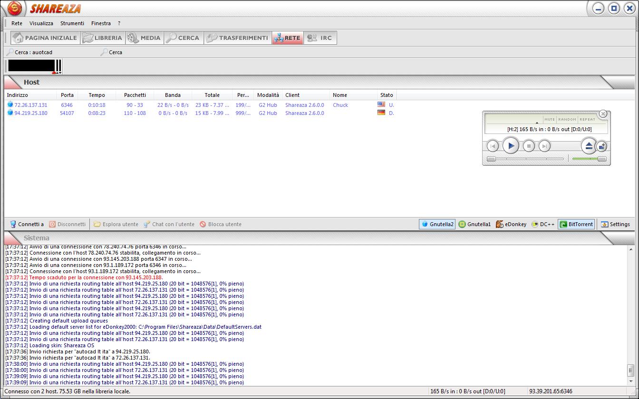Toggle the Gnutella2 network connection
The height and width of the screenshot is (399, 639).
[437, 224]
